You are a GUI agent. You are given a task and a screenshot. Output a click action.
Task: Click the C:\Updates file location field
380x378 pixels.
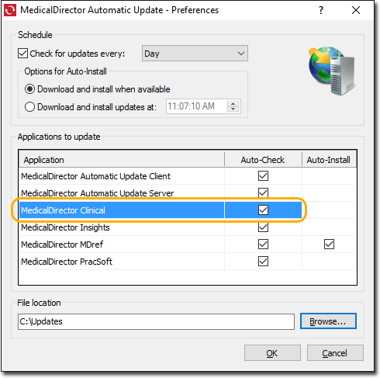(x=156, y=321)
